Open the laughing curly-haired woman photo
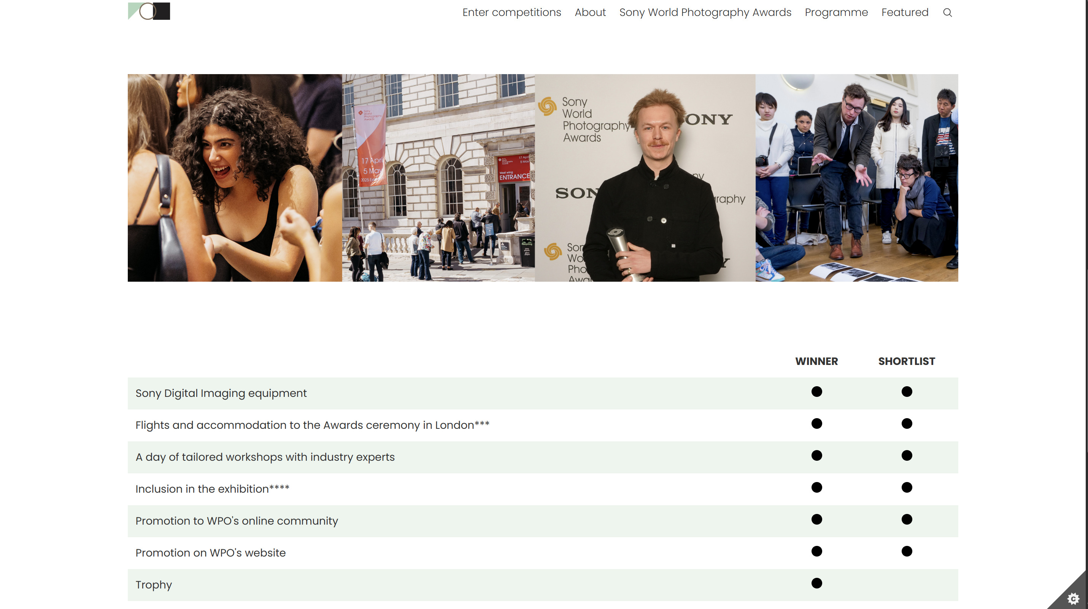 [x=234, y=178]
